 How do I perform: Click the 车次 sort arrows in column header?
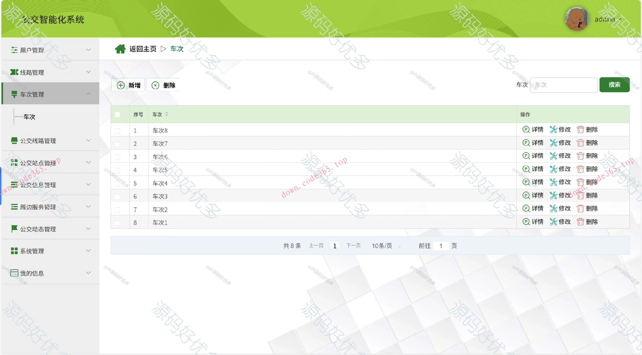(x=167, y=114)
